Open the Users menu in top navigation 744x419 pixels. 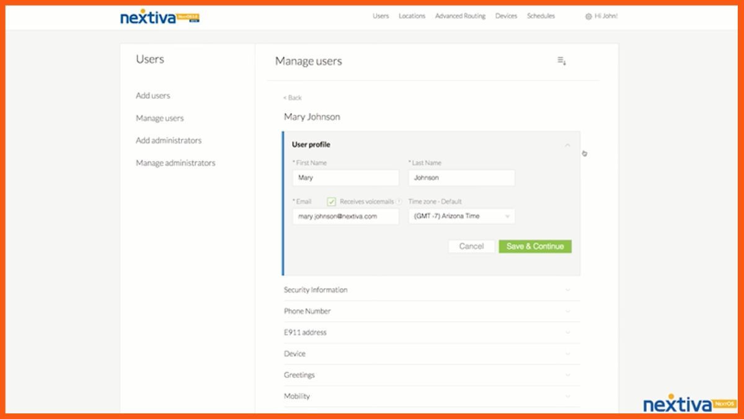coord(381,16)
